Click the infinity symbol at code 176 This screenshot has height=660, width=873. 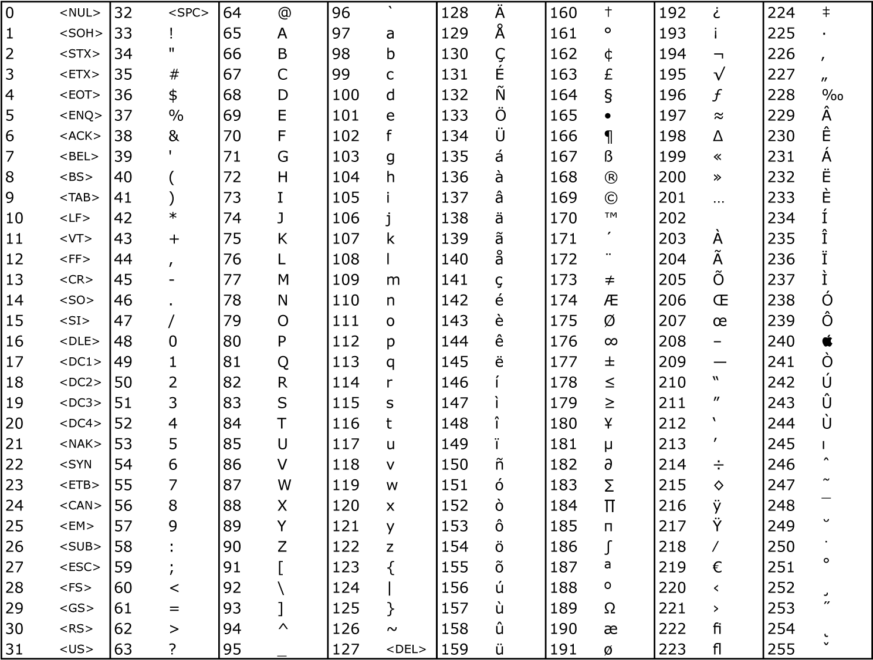point(610,342)
